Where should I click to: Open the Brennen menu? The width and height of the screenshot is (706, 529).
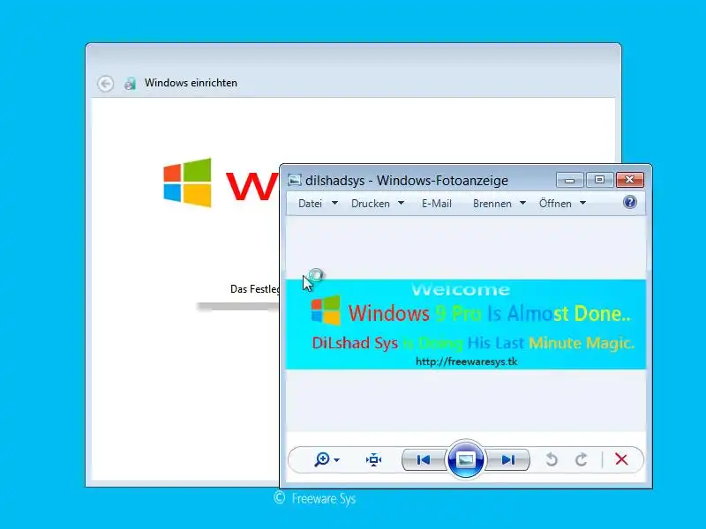coord(492,204)
